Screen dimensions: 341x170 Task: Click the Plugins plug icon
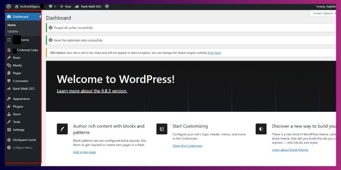(9, 107)
